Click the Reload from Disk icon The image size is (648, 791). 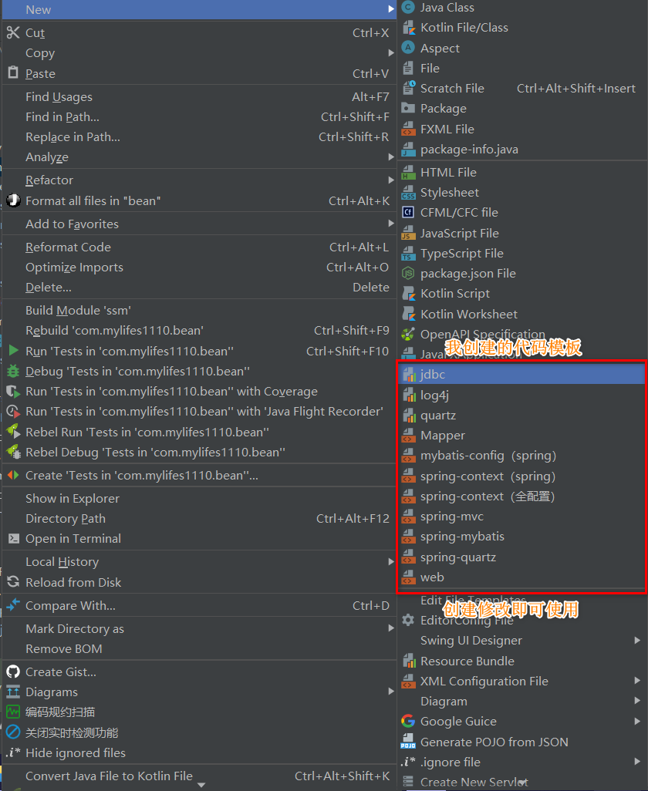tap(13, 582)
